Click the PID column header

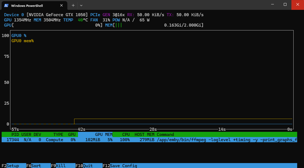coord(15,134)
